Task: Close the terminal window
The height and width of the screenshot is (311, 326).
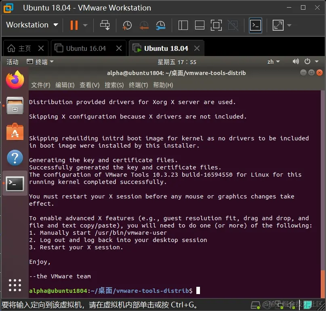Action: (x=320, y=73)
